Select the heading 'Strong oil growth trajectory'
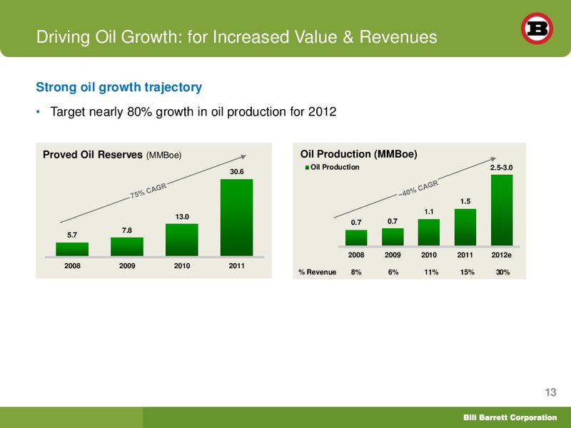 pos(118,87)
